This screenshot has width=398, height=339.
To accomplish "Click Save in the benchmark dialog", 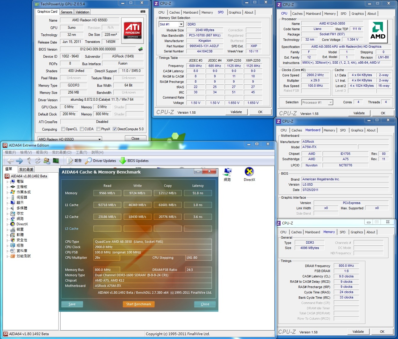I will pyautogui.click(x=72, y=304).
